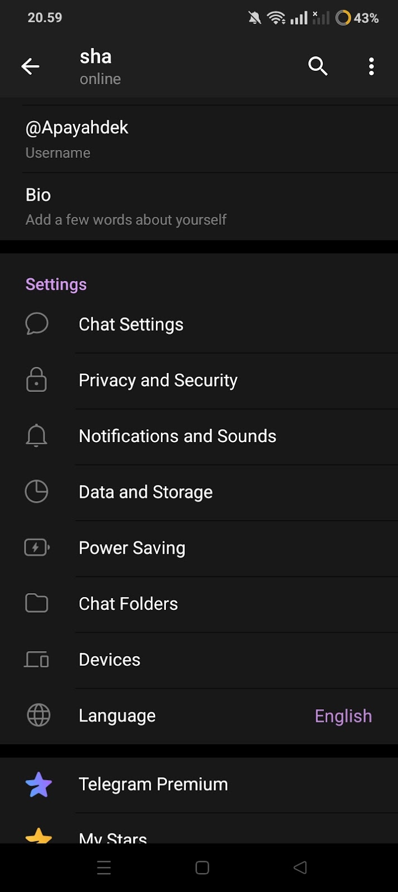Image resolution: width=398 pixels, height=892 pixels.
Task: Change language from English value
Action: [x=343, y=716]
